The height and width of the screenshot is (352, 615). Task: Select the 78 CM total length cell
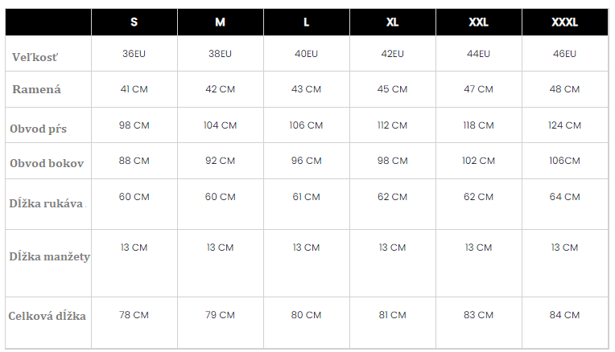tap(134, 315)
